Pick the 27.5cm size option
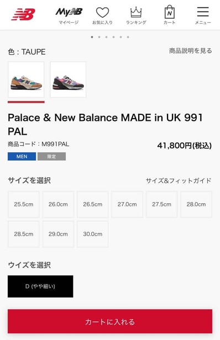 click(161, 204)
